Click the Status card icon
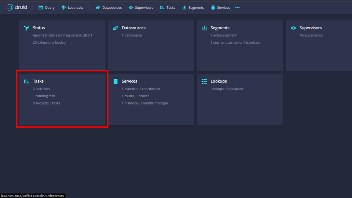 coord(26,28)
